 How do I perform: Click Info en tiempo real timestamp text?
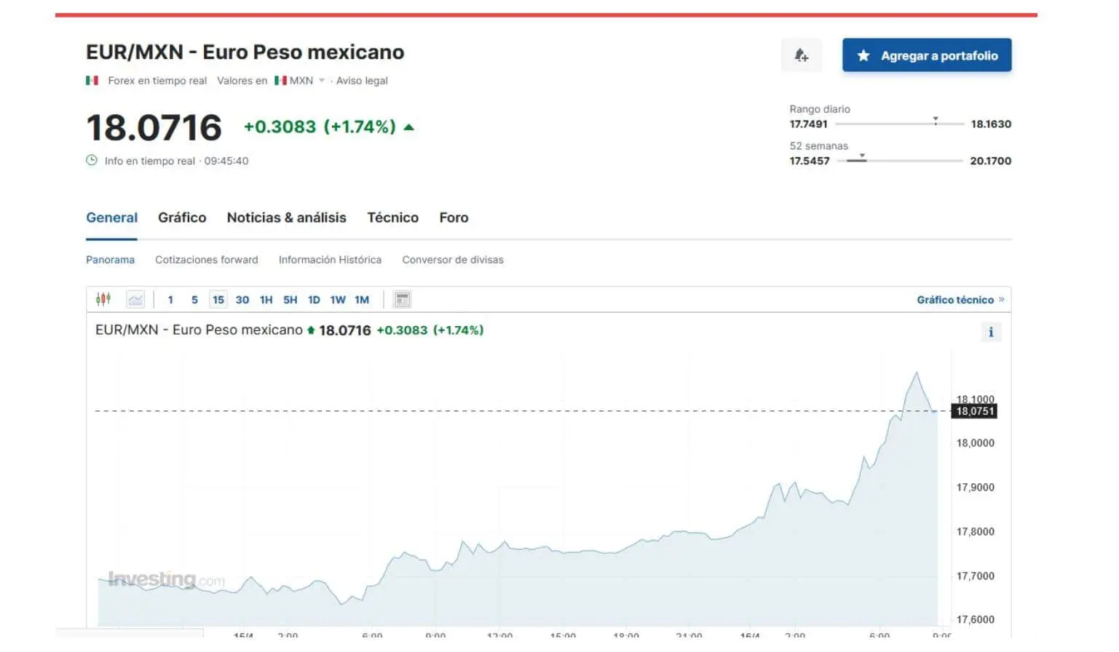pos(176,161)
